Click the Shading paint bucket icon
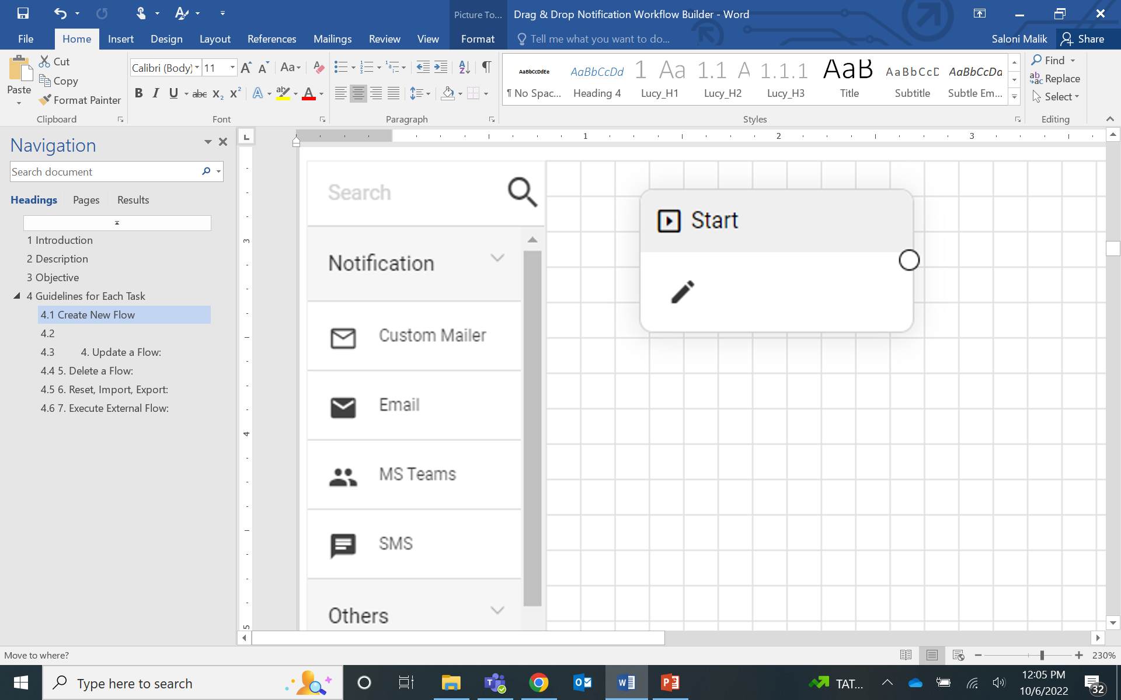This screenshot has width=1121, height=700. click(x=448, y=93)
